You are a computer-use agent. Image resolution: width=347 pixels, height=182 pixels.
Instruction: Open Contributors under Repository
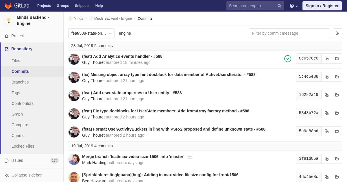[23, 103]
